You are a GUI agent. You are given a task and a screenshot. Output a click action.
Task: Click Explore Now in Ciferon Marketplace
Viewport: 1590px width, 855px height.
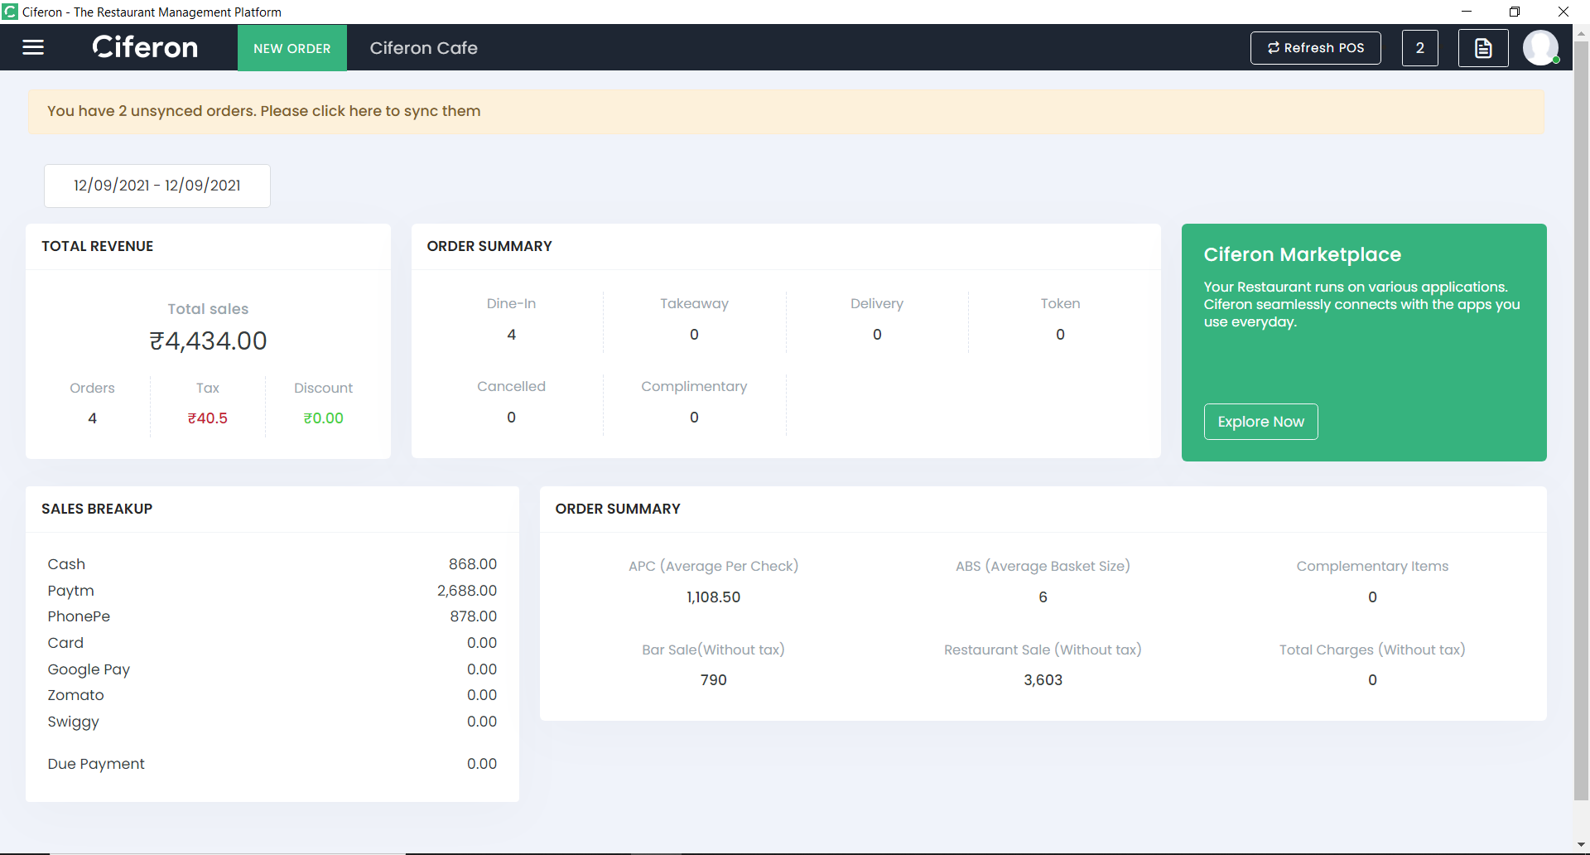pos(1261,422)
